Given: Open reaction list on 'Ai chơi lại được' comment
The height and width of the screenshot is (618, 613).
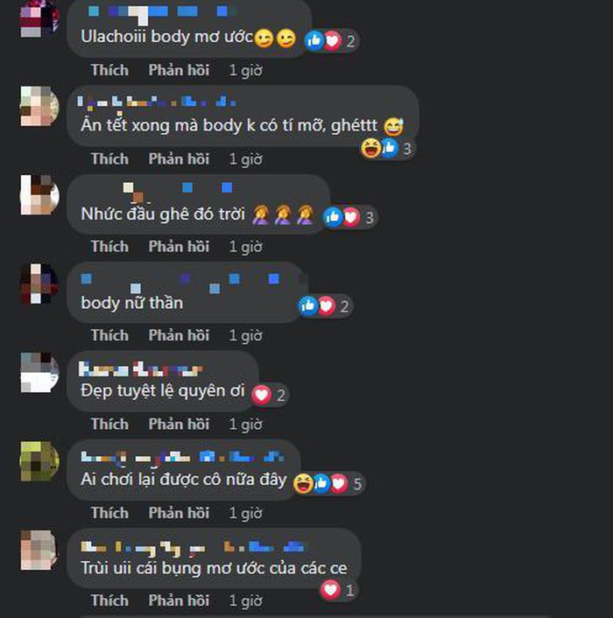Looking at the screenshot, I should 328,483.
